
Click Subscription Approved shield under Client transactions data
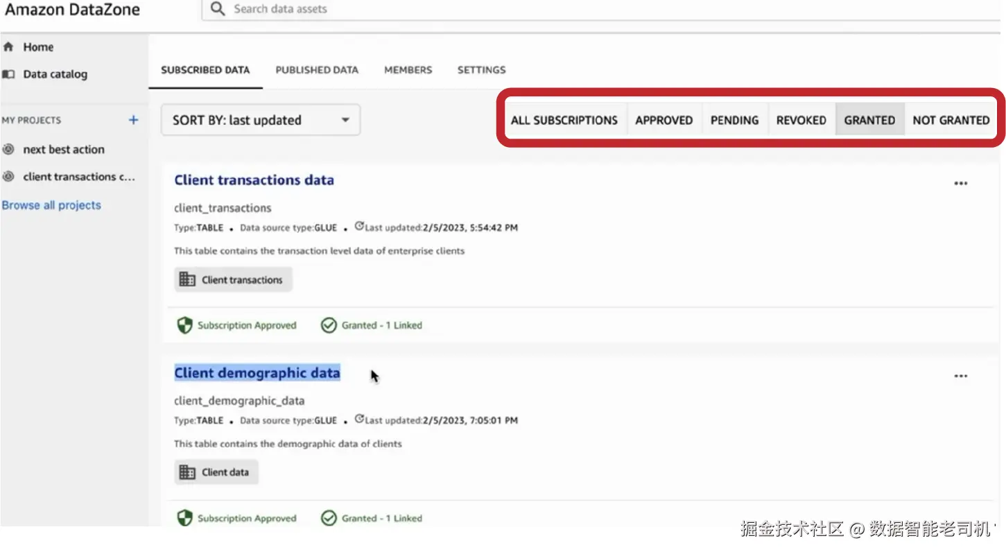184,325
